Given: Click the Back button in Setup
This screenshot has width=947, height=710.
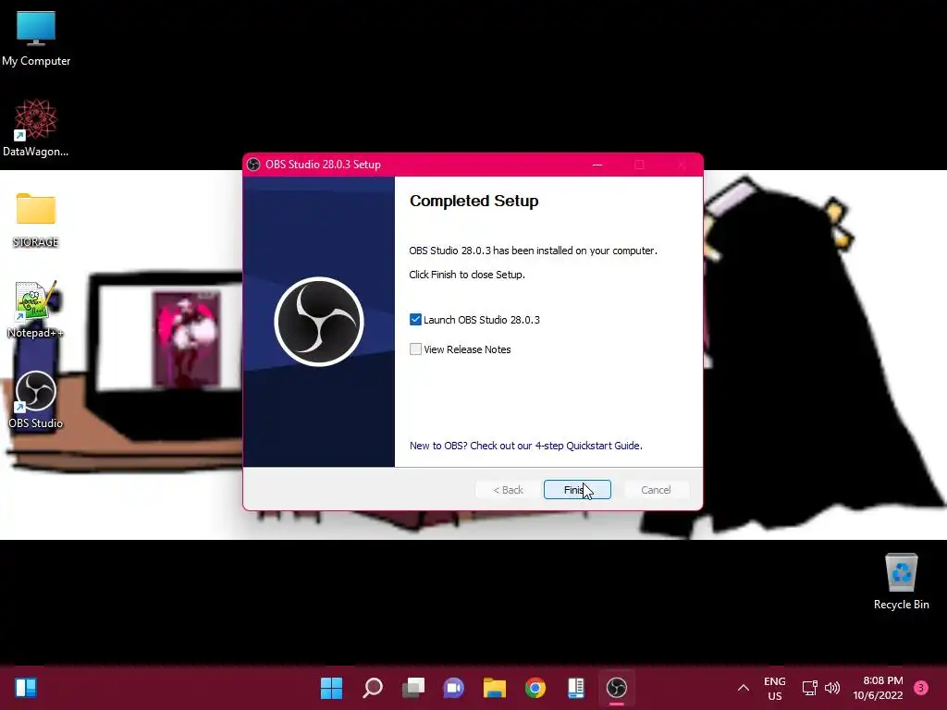Looking at the screenshot, I should coord(508,490).
